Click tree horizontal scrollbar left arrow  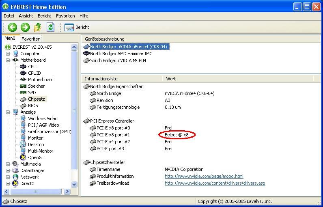point(6,191)
